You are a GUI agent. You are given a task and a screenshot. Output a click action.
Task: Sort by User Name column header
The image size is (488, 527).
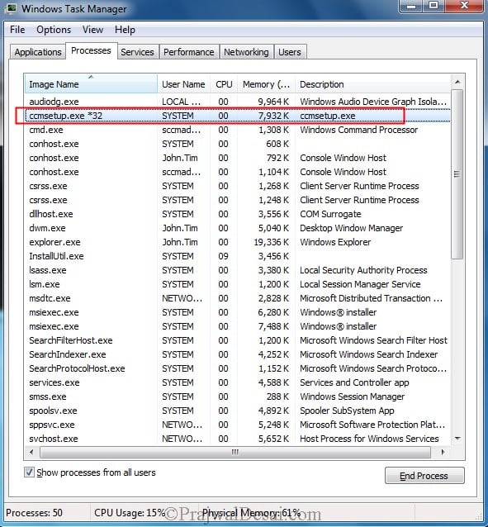coord(183,84)
